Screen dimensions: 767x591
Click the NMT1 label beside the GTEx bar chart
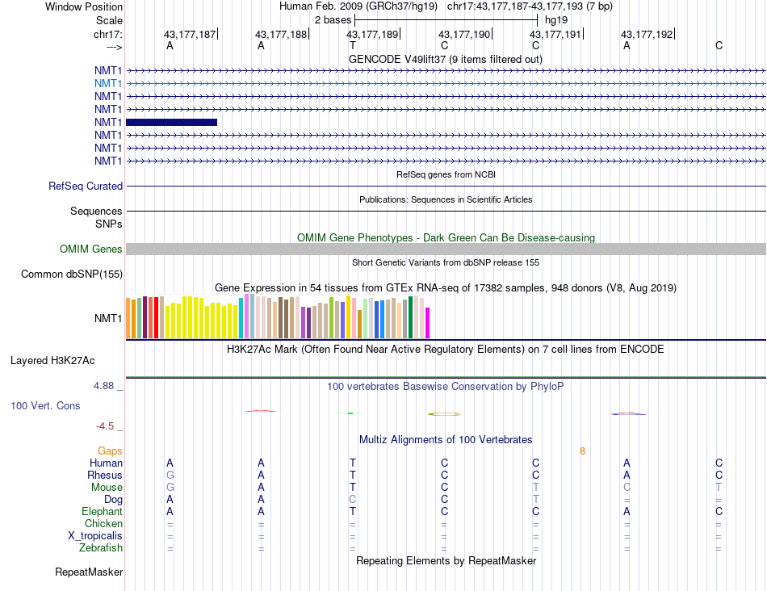pos(108,318)
